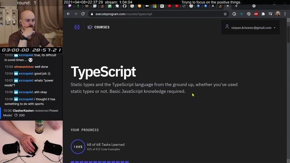290x163 pixels.
Task: Click the "68 of 68 Tasks Learned" text
Action: tap(106, 144)
